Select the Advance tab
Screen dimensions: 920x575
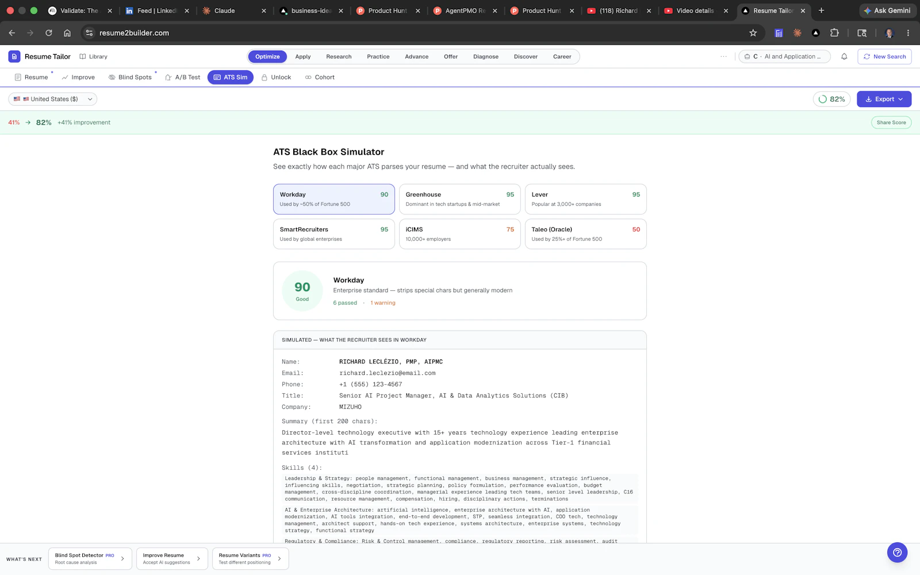(417, 56)
